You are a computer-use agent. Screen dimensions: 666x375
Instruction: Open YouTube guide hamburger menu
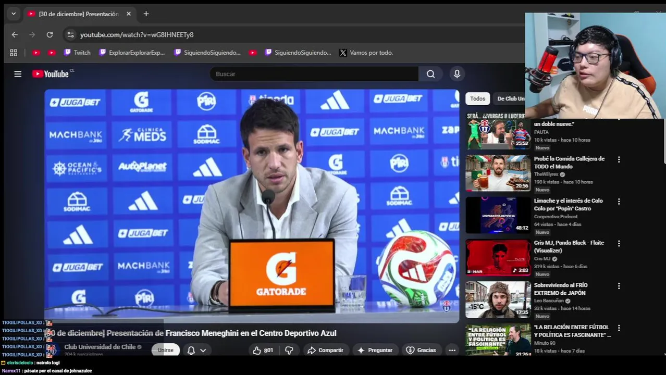pos(18,74)
